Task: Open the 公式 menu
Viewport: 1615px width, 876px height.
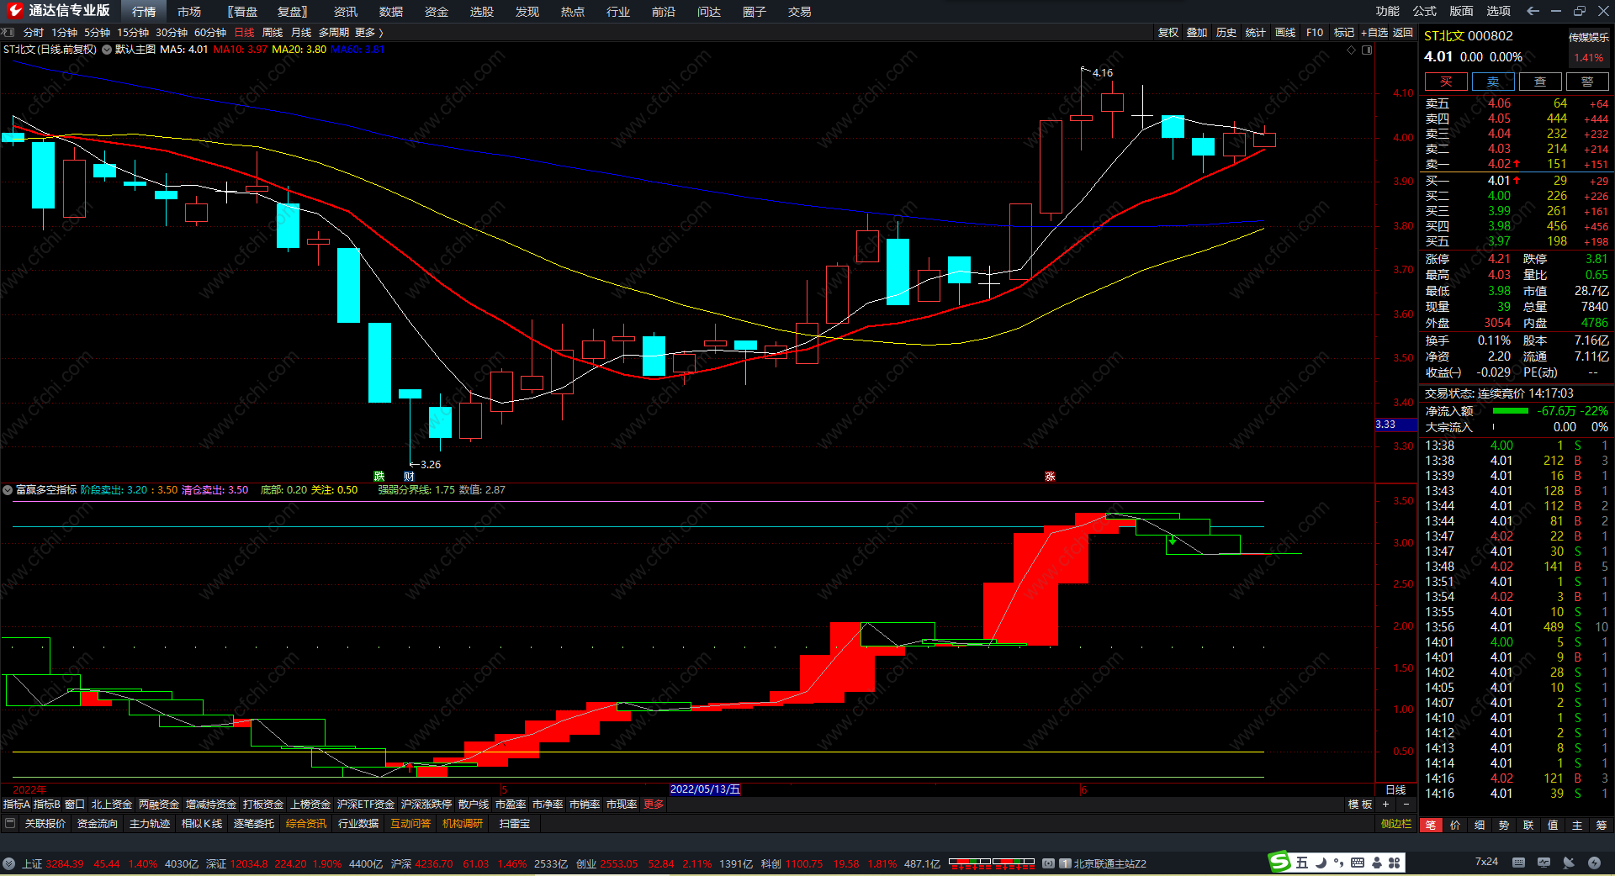Action: [1424, 11]
